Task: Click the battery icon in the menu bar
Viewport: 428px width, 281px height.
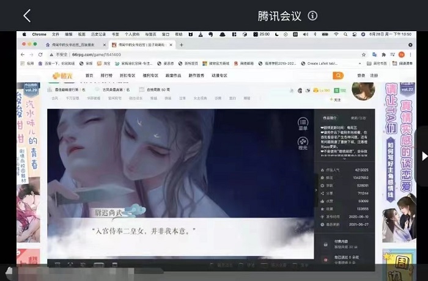Action: pos(325,34)
